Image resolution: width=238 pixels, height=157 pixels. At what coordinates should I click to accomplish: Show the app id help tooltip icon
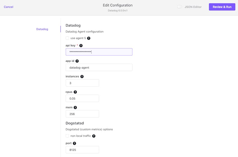(x=77, y=61)
